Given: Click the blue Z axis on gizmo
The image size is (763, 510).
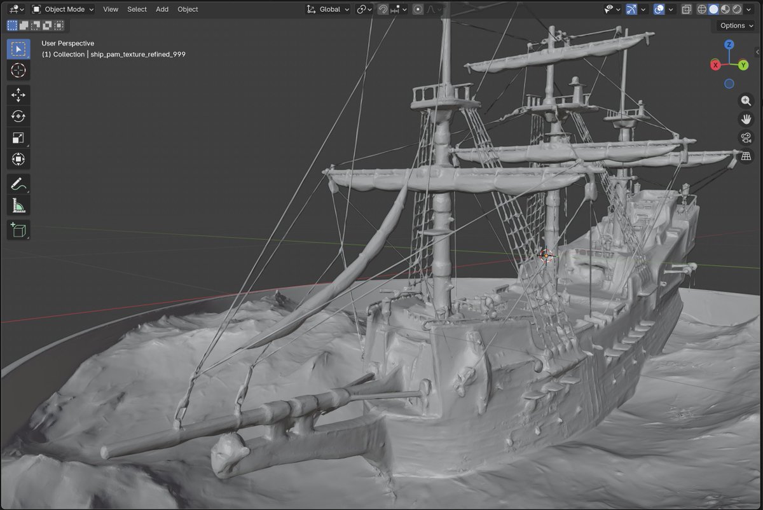Looking at the screenshot, I should (729, 45).
